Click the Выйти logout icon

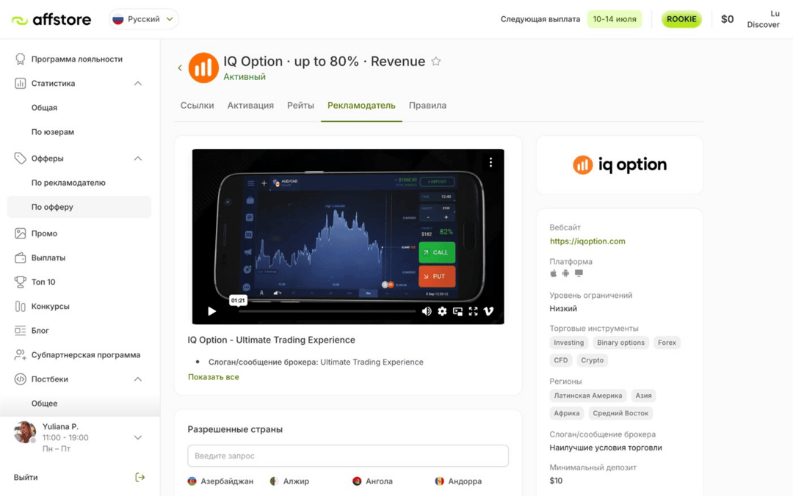click(x=140, y=478)
